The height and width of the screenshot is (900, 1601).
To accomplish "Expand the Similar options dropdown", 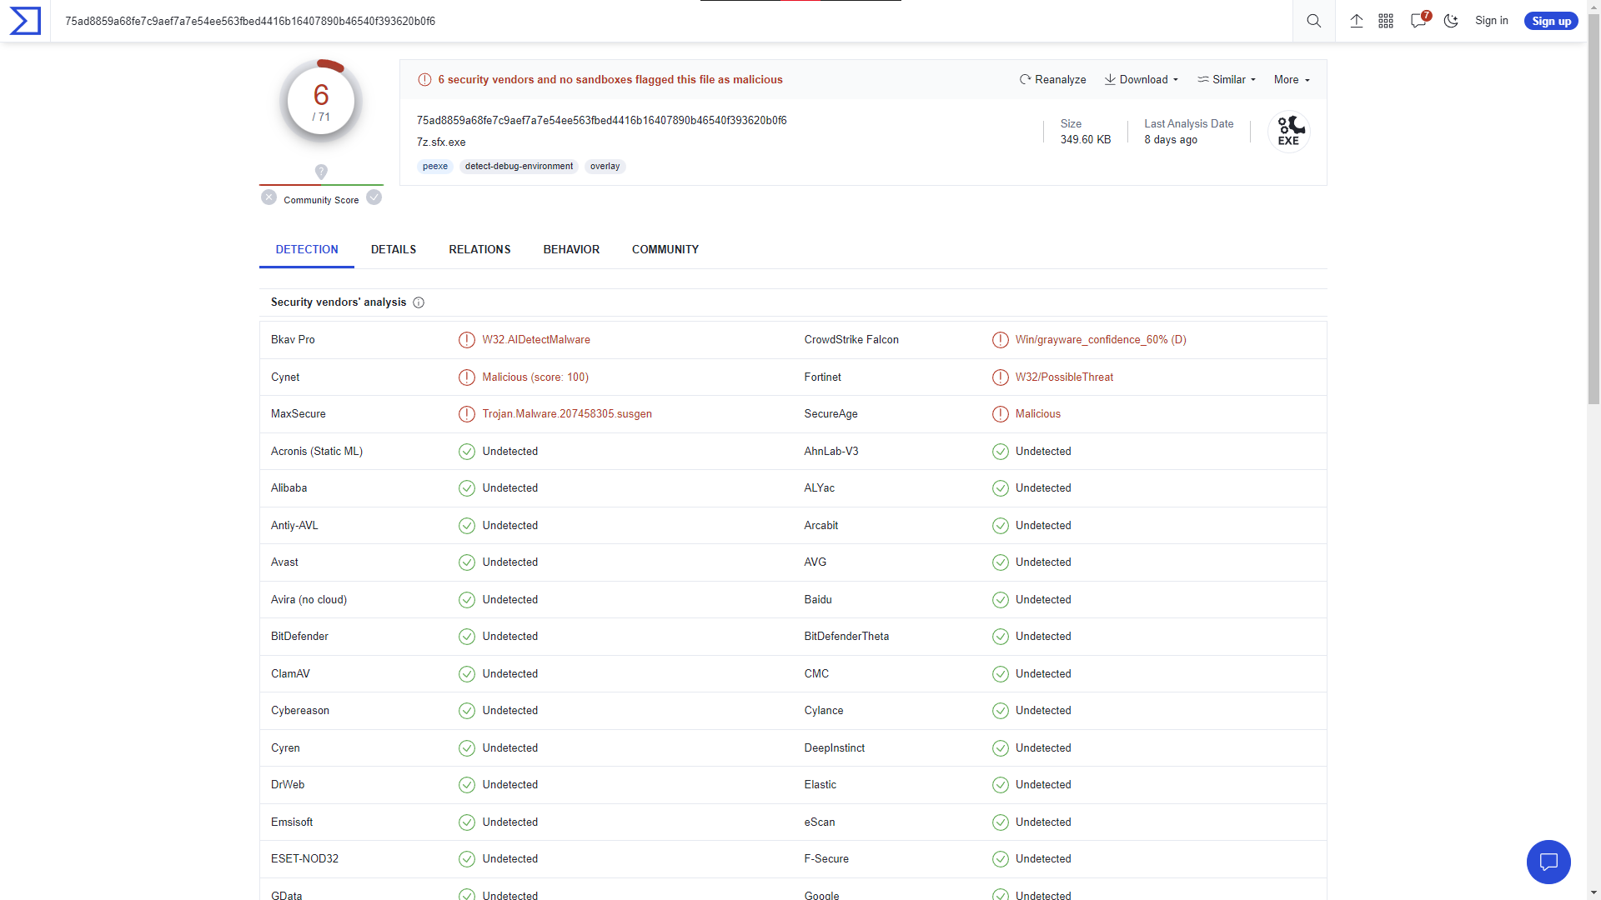I will tap(1226, 79).
